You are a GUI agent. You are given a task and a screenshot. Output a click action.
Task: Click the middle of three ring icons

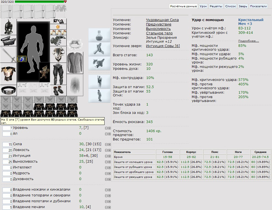pyautogui.click(x=58, y=32)
